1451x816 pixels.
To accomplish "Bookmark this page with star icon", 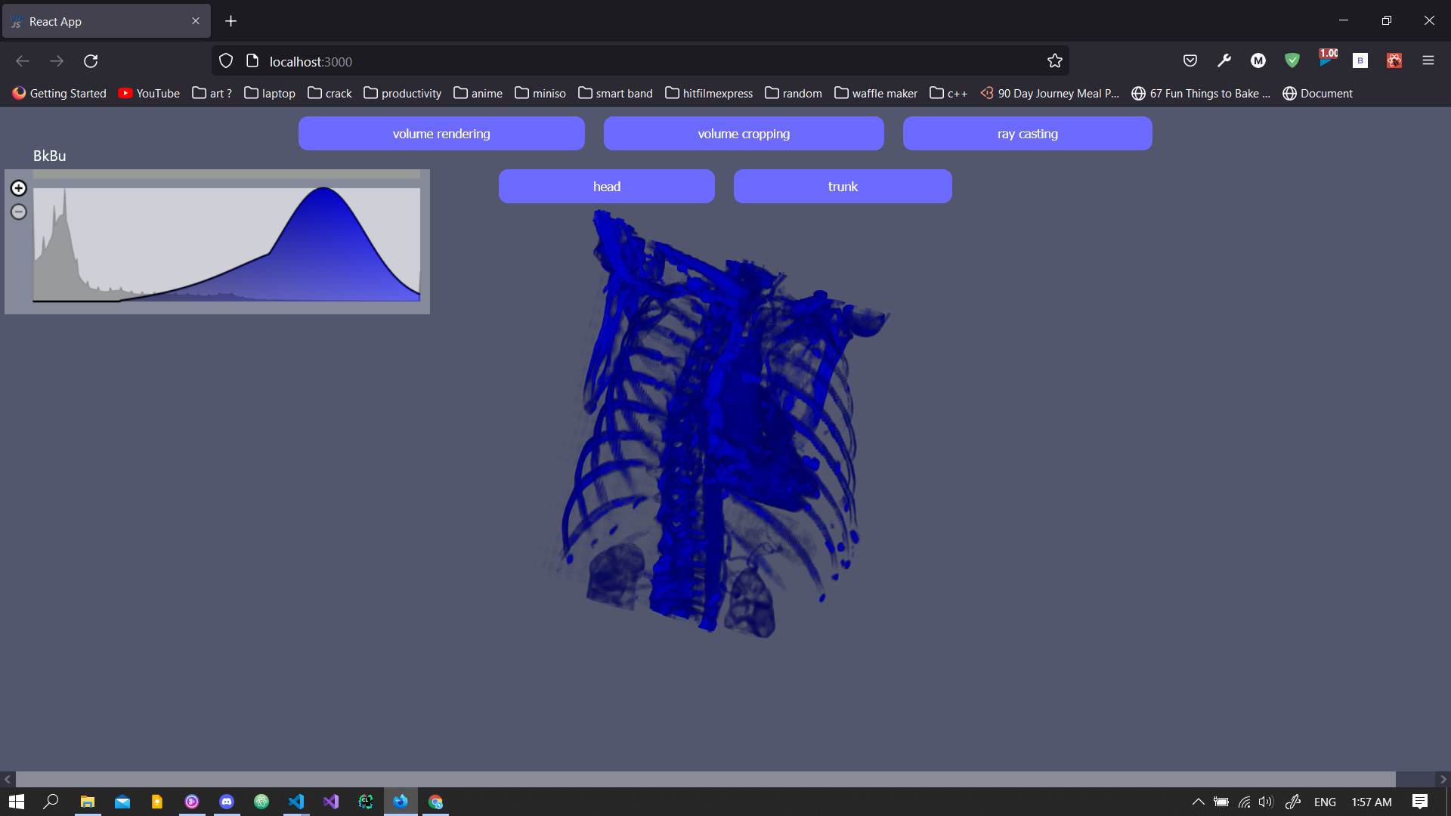I will pyautogui.click(x=1055, y=61).
